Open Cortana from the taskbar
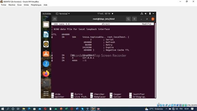This screenshot has height=111, width=197. tap(13, 109)
